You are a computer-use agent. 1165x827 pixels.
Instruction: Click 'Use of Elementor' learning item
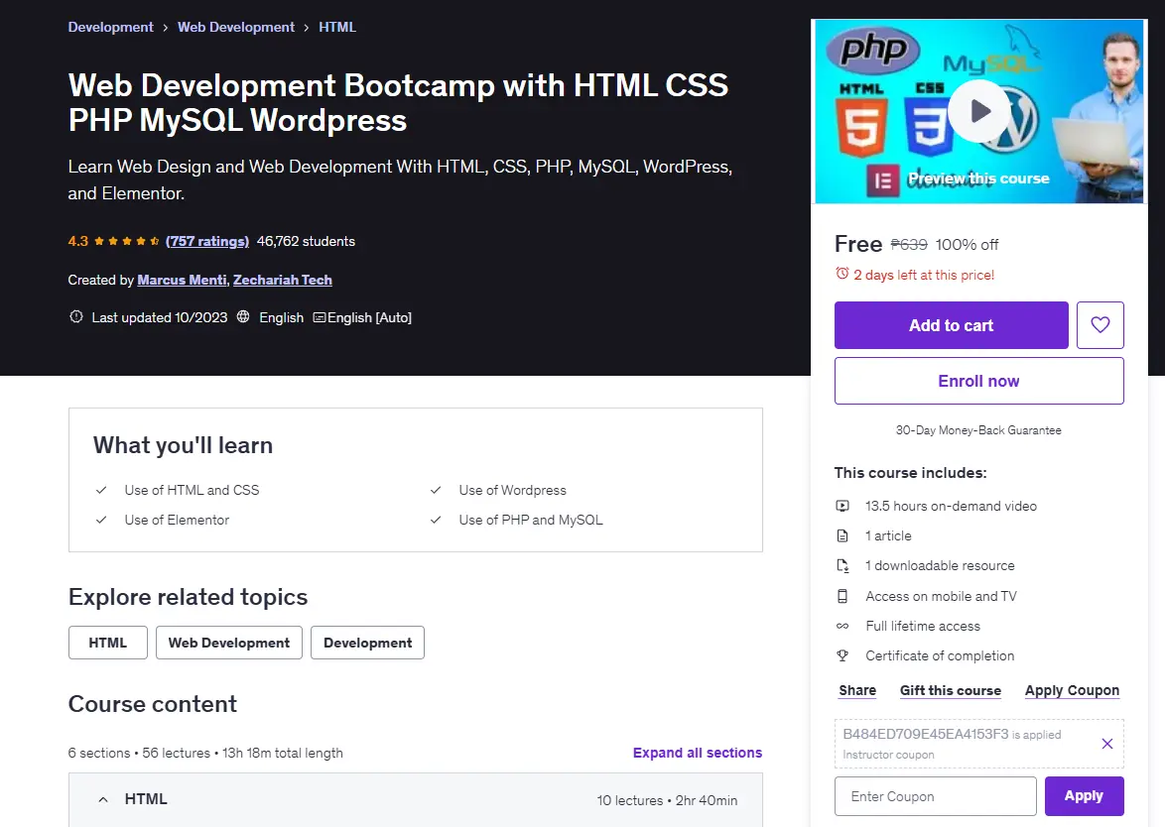tap(177, 520)
